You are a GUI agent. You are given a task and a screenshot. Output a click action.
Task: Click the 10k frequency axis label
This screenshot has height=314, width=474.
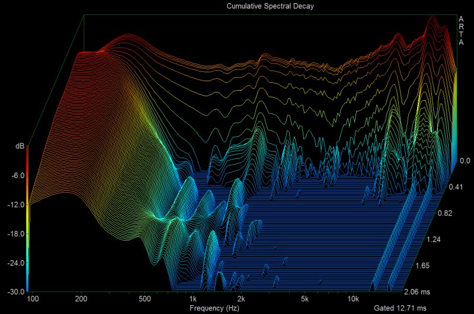tap(353, 299)
